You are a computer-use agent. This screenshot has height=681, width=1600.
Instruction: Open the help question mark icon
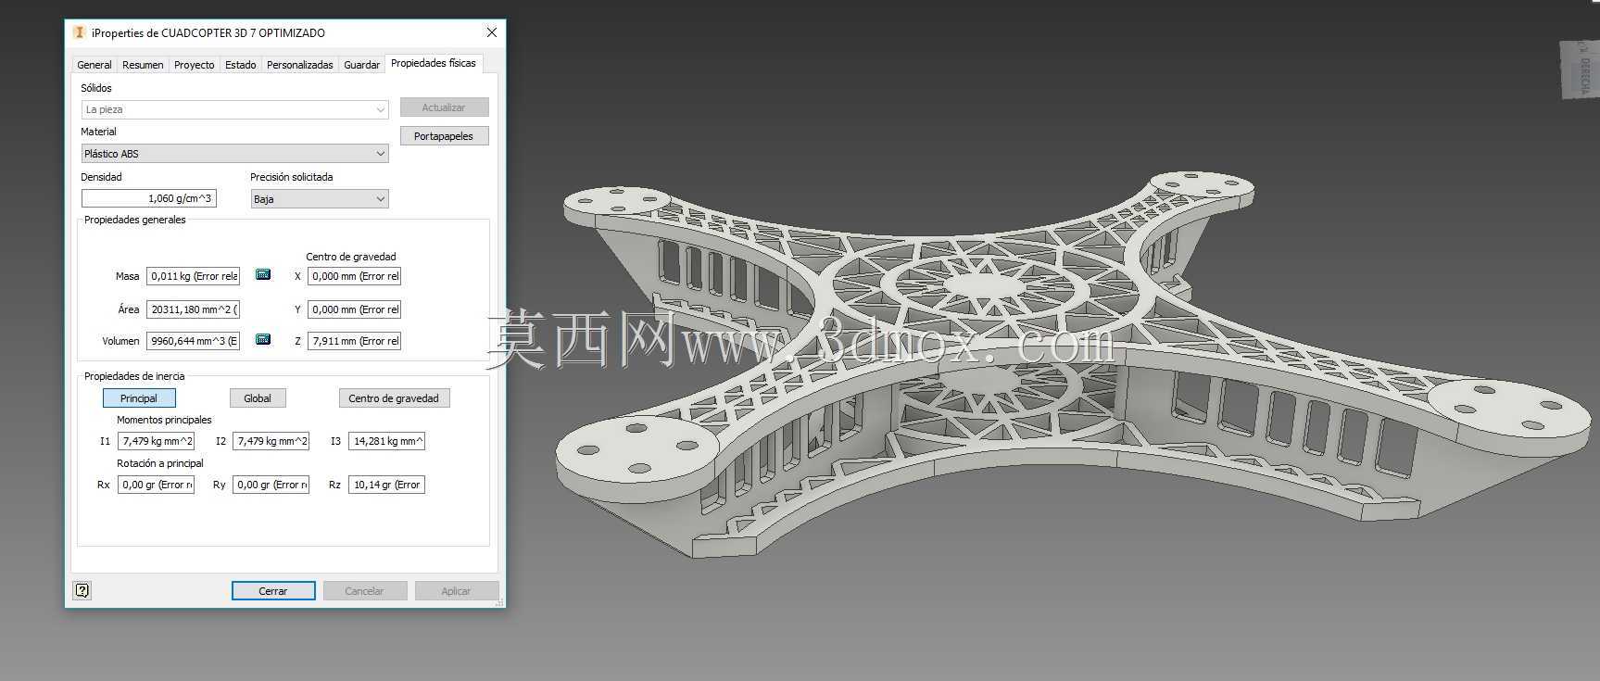[x=82, y=590]
